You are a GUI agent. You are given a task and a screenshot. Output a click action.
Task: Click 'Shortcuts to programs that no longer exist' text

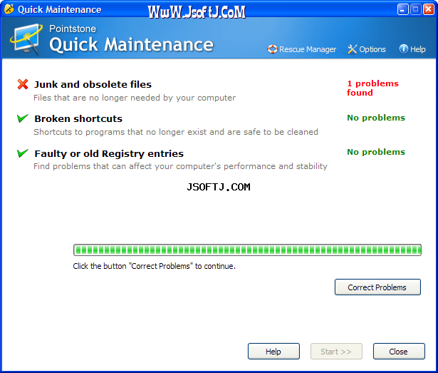[x=176, y=132]
